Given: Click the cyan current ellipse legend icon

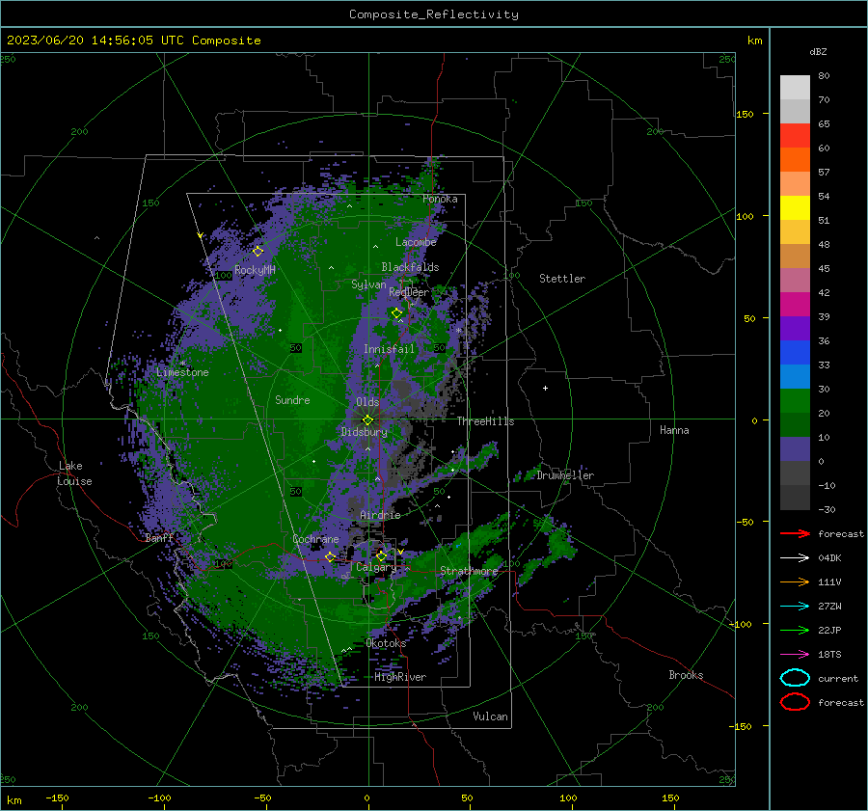Looking at the screenshot, I should coord(795,678).
